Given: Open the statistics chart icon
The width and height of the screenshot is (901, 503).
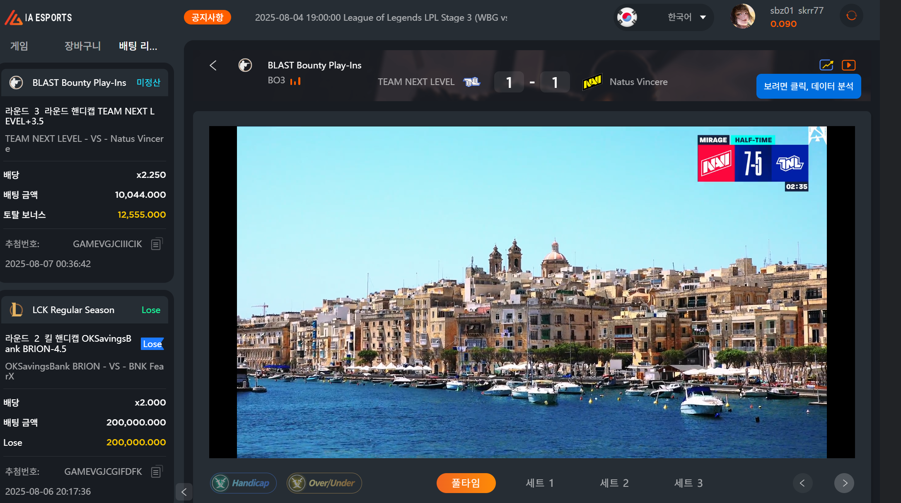Looking at the screenshot, I should coord(826,65).
